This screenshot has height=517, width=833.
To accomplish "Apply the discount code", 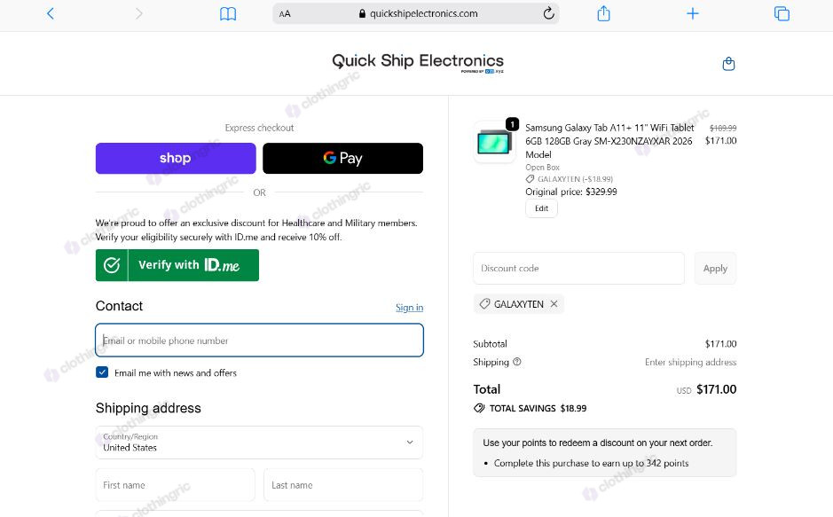I will pyautogui.click(x=715, y=268).
